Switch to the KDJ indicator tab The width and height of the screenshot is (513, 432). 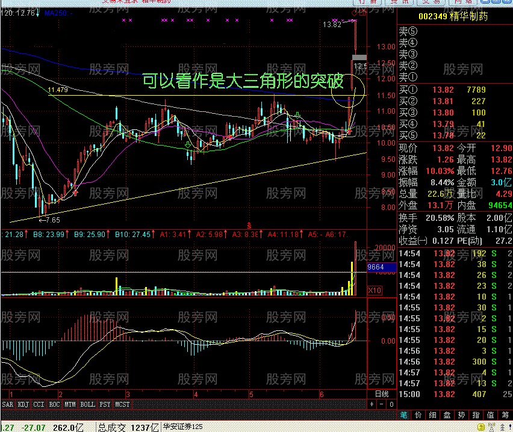click(x=23, y=404)
